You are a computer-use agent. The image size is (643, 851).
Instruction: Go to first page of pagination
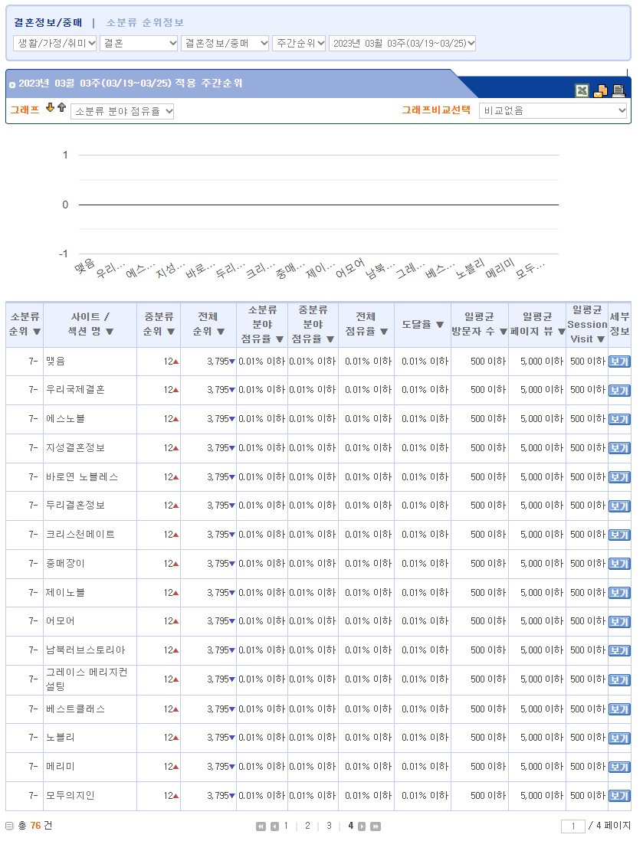coord(261,826)
